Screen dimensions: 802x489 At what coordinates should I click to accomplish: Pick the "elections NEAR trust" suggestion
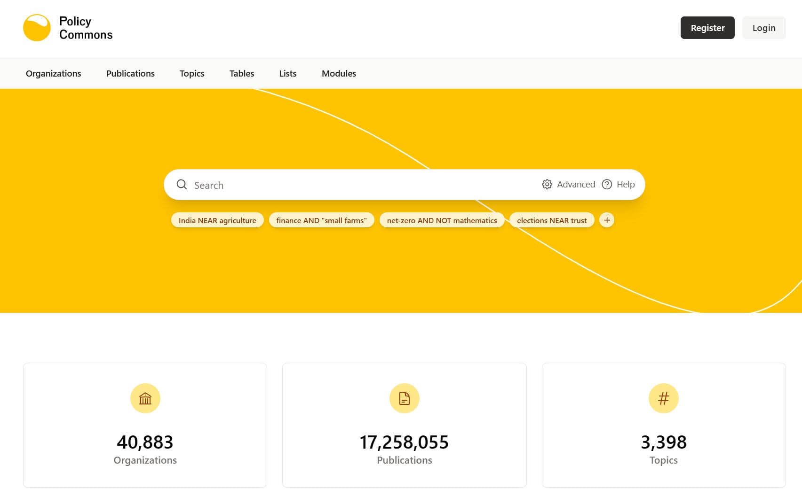(x=552, y=220)
